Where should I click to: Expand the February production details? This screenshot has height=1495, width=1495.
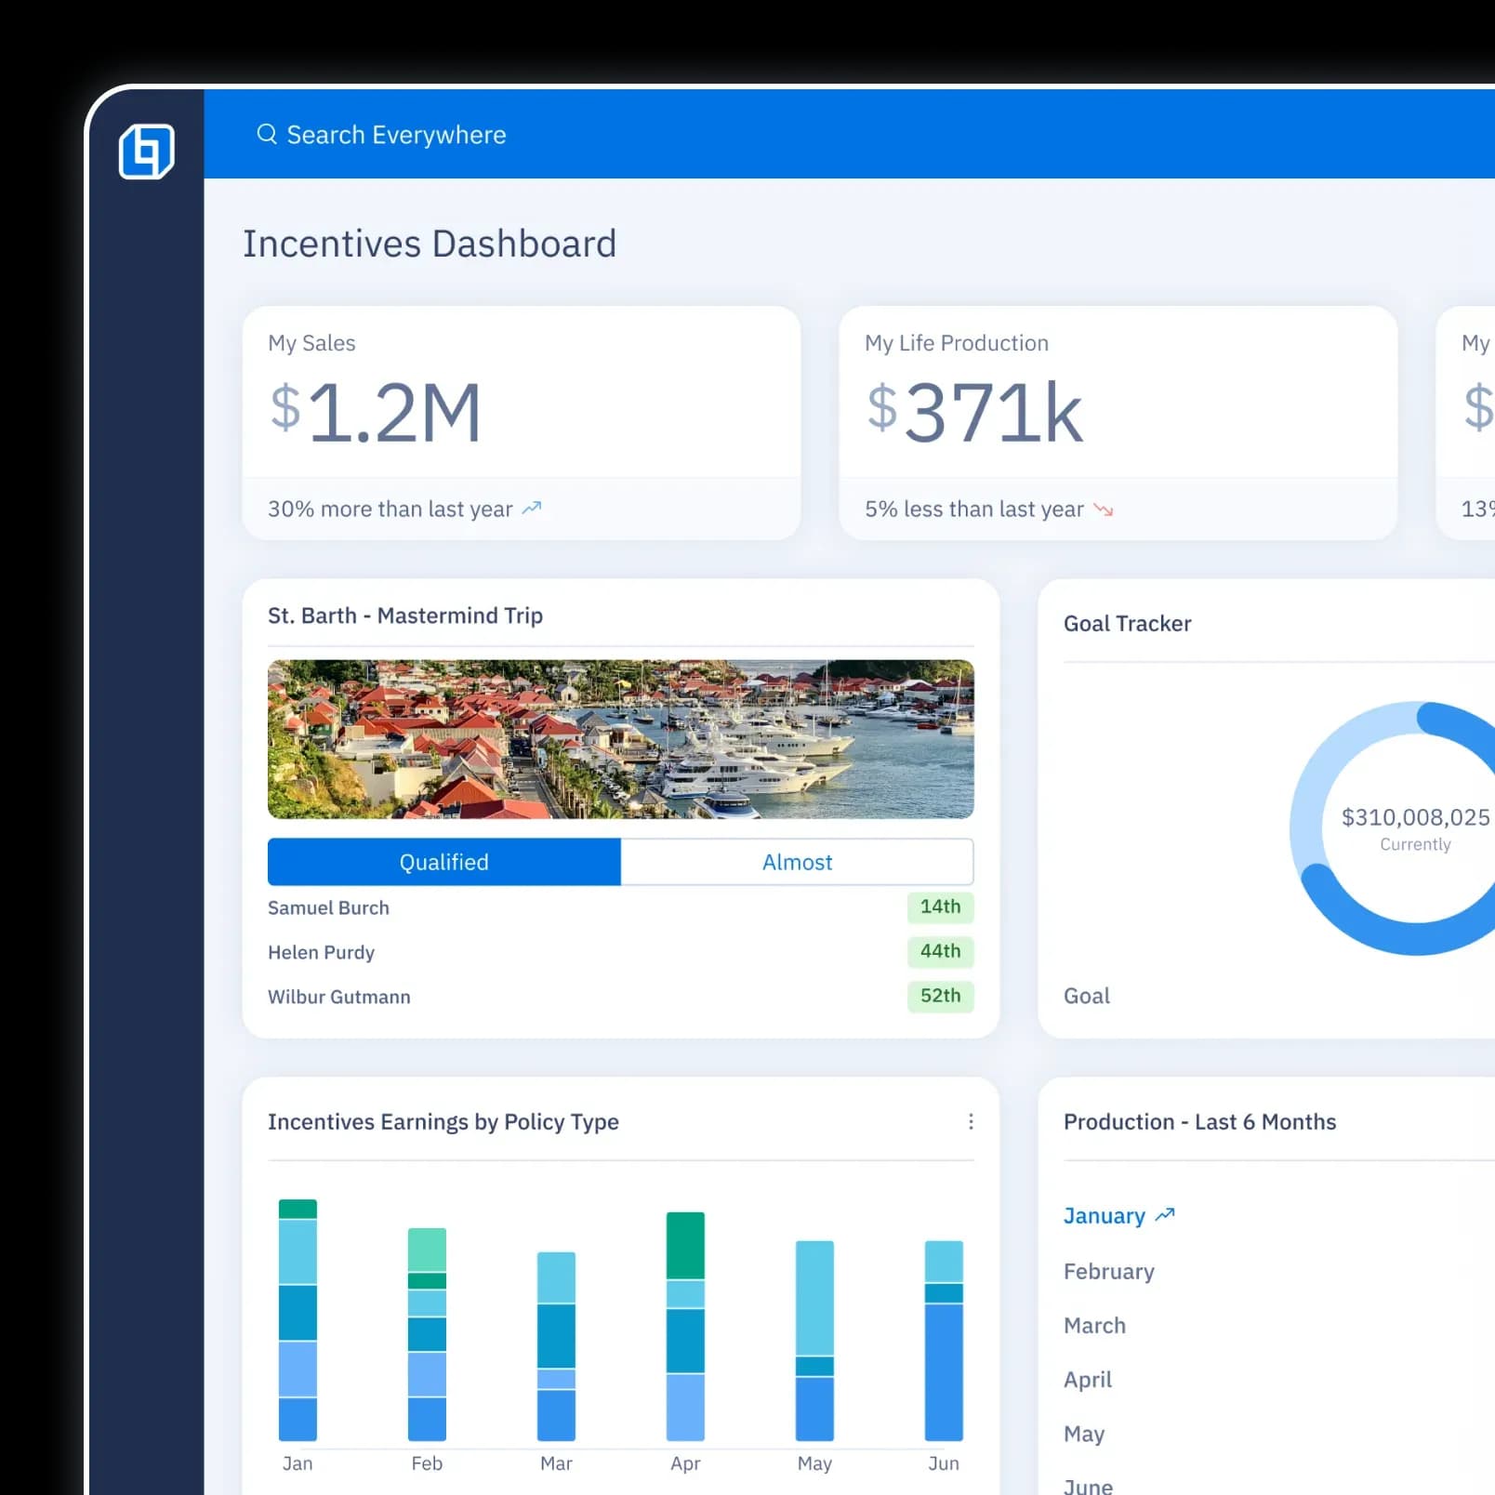coord(1109,1271)
